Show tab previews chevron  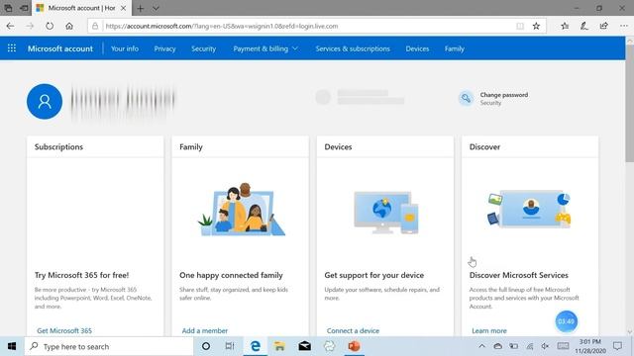156,8
